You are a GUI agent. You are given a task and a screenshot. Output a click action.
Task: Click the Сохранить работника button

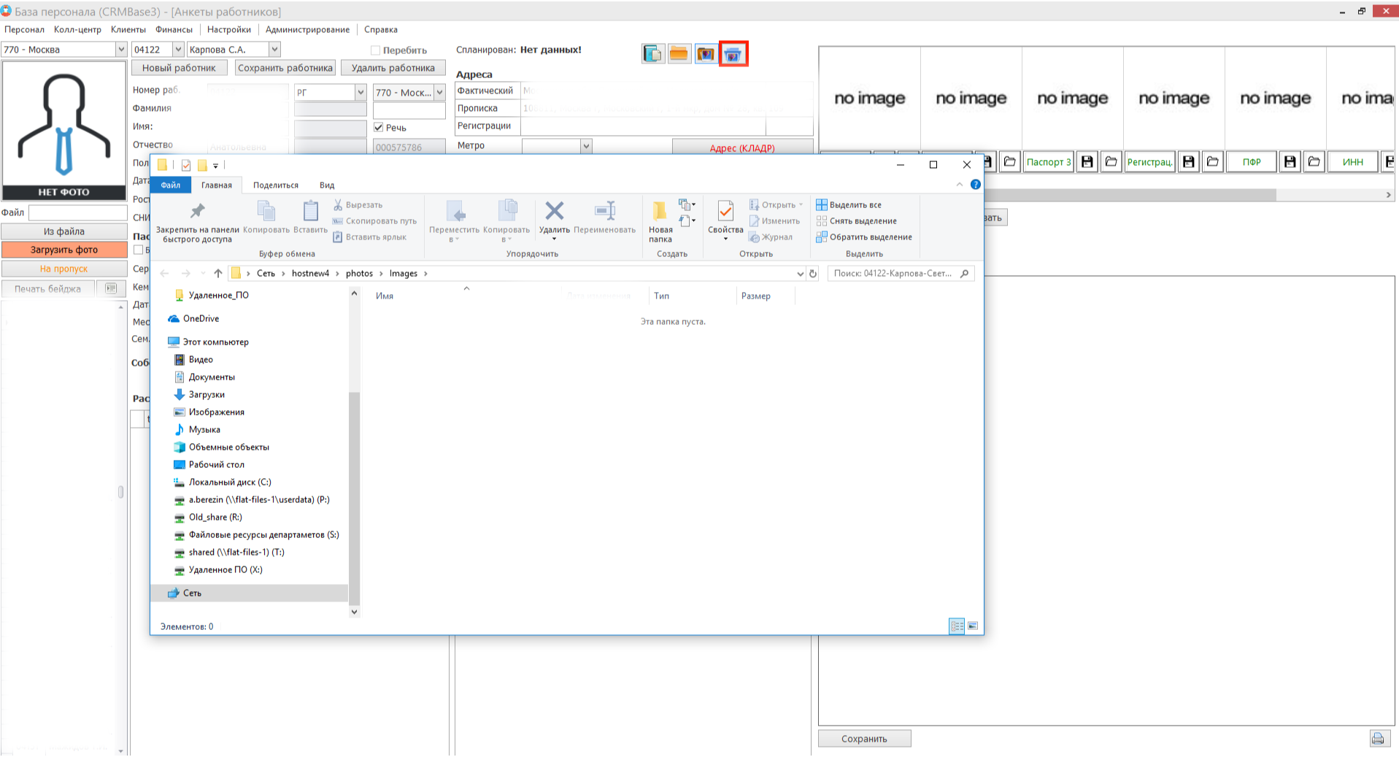point(285,68)
